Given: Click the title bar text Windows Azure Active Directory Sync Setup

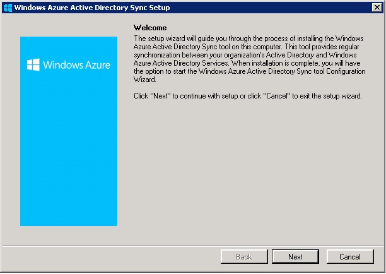Looking at the screenshot, I should pyautogui.click(x=92, y=8).
